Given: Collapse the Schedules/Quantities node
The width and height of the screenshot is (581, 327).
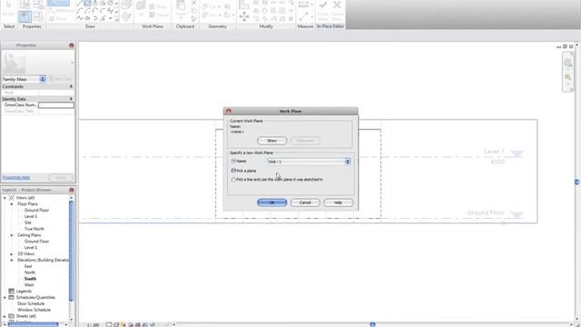Looking at the screenshot, I should pyautogui.click(x=5, y=297).
